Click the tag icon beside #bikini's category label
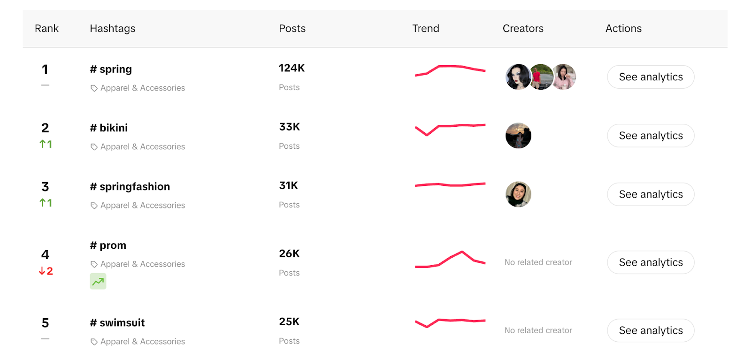Image resolution: width=751 pixels, height=360 pixels. tap(94, 146)
